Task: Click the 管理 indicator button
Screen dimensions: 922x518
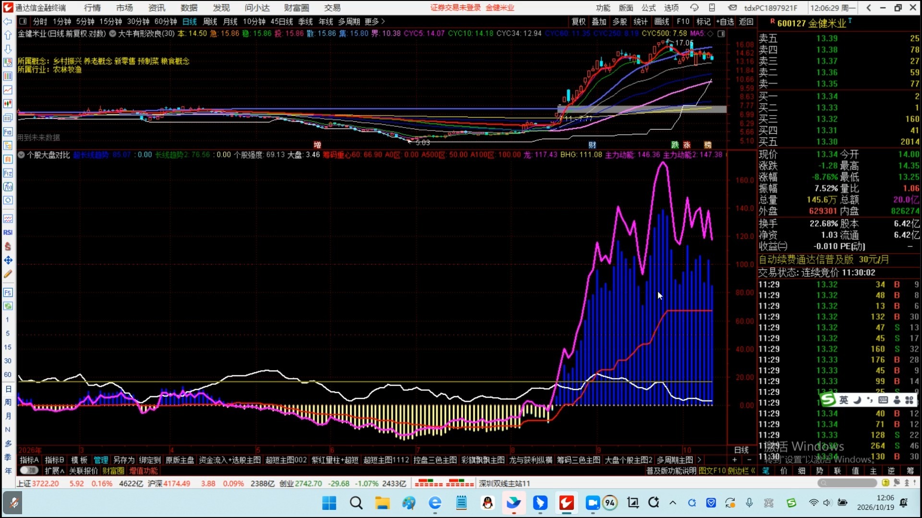Action: click(x=101, y=459)
